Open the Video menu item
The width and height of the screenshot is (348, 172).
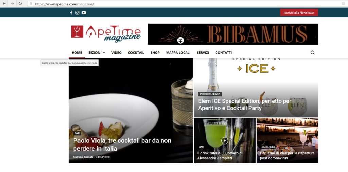tap(117, 53)
